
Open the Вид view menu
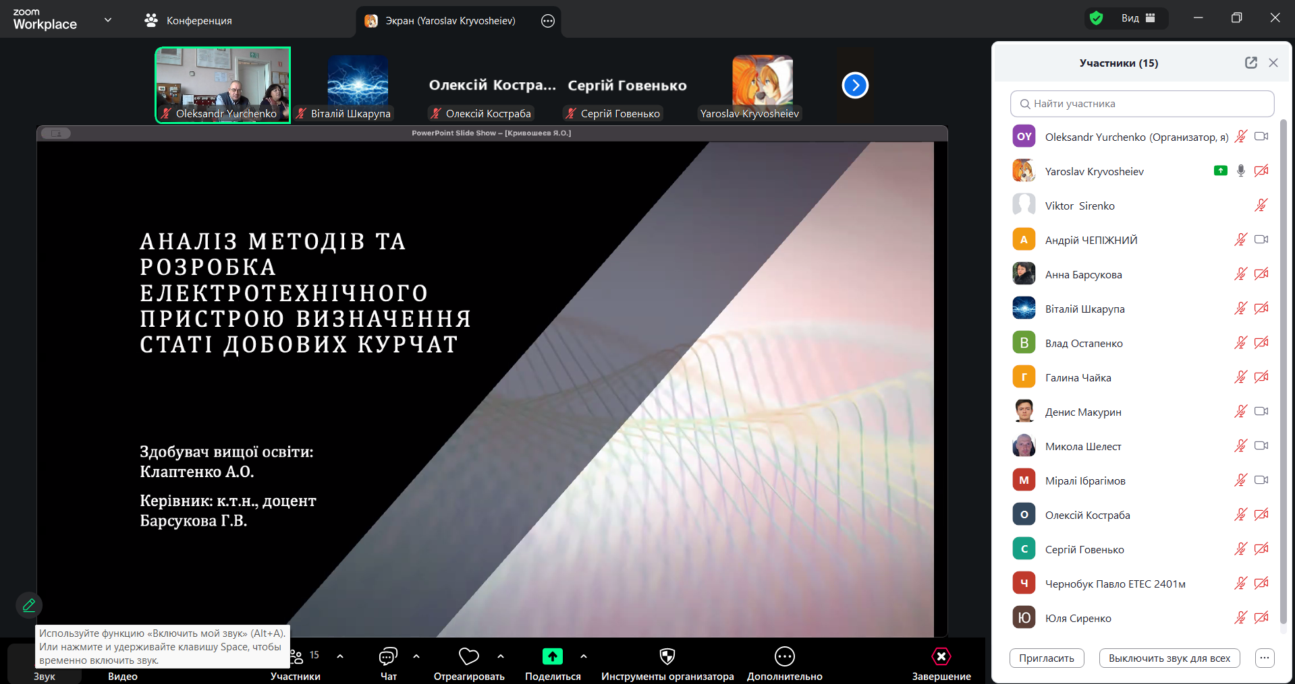point(1138,18)
